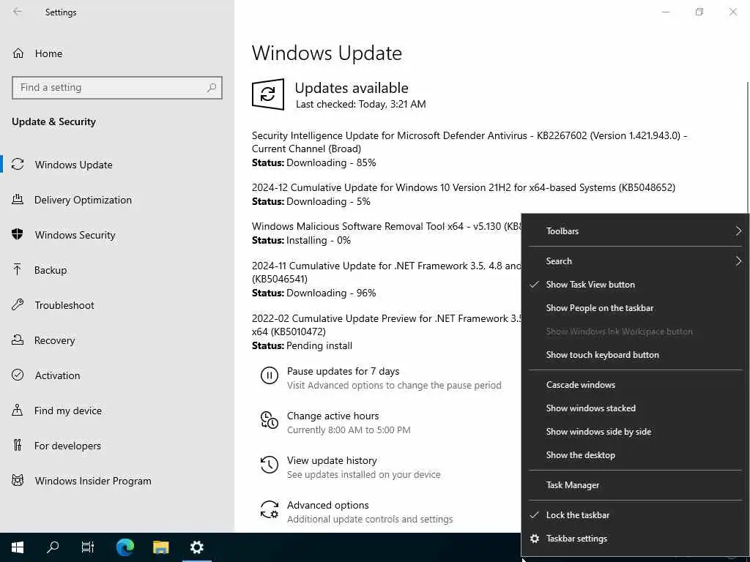Expand the Search submenu arrow

[738, 261]
